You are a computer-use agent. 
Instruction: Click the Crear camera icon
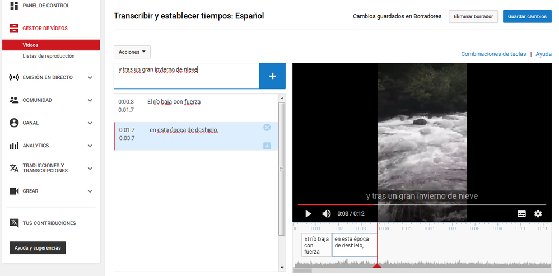pyautogui.click(x=14, y=191)
